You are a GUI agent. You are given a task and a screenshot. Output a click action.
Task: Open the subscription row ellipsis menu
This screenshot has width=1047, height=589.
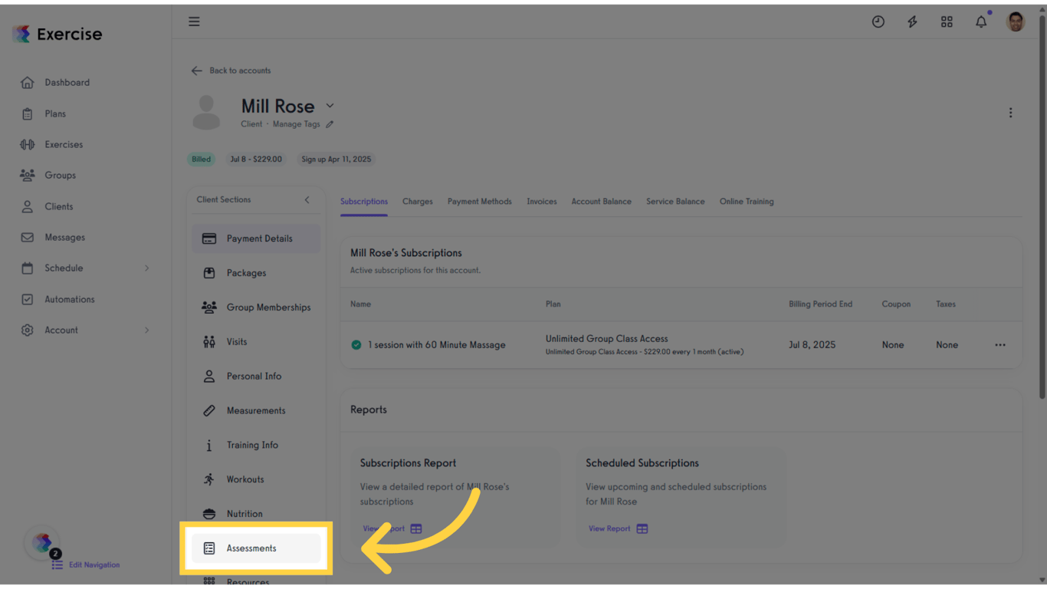[1000, 344]
